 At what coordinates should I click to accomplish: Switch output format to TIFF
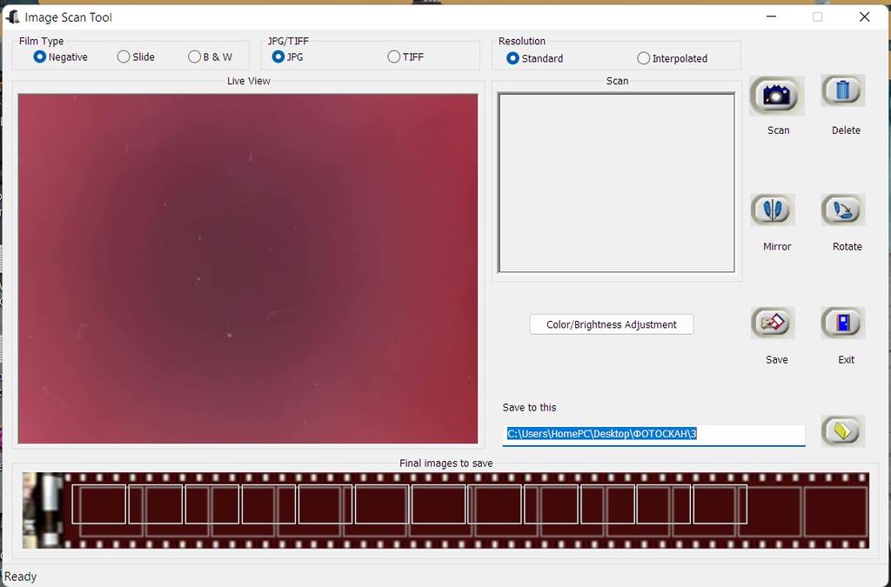pyautogui.click(x=394, y=57)
